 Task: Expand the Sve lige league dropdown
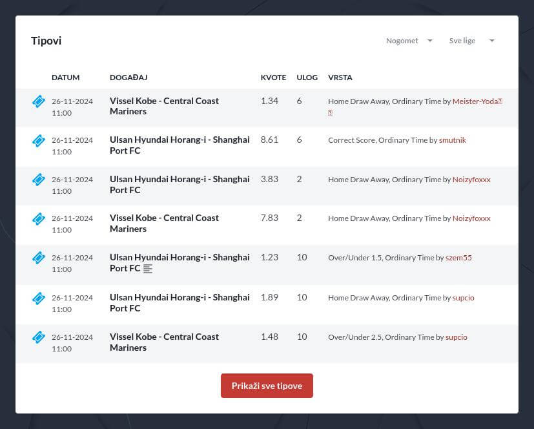pyautogui.click(x=471, y=41)
